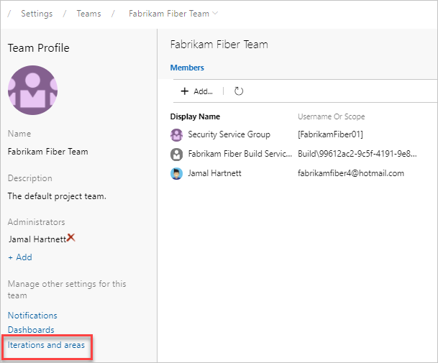Open Dashboards settings link

31,330
